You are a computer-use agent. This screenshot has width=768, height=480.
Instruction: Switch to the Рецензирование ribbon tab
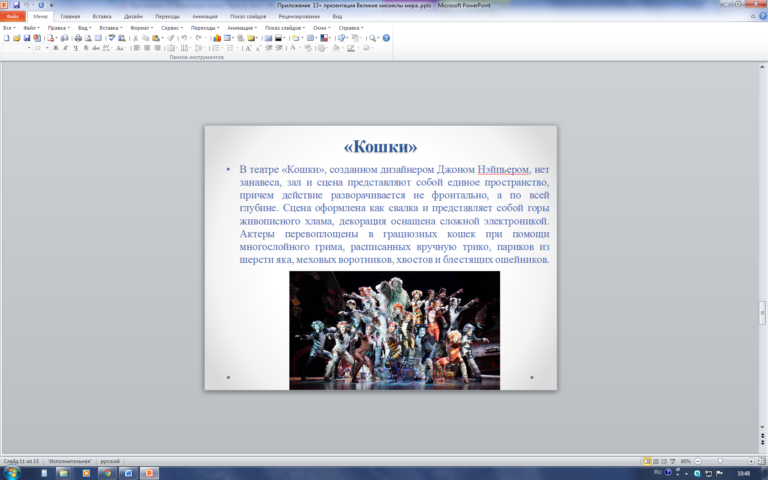coord(299,16)
